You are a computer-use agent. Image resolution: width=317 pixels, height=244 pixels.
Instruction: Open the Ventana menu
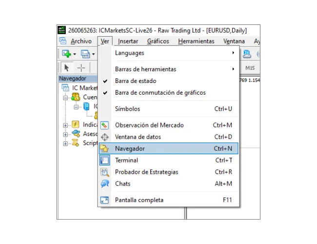(x=234, y=41)
